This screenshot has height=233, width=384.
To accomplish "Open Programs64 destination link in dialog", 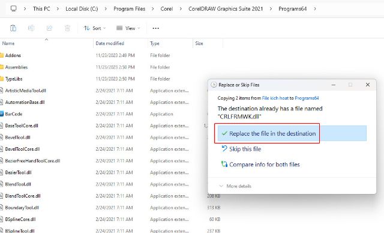I will click(x=307, y=98).
